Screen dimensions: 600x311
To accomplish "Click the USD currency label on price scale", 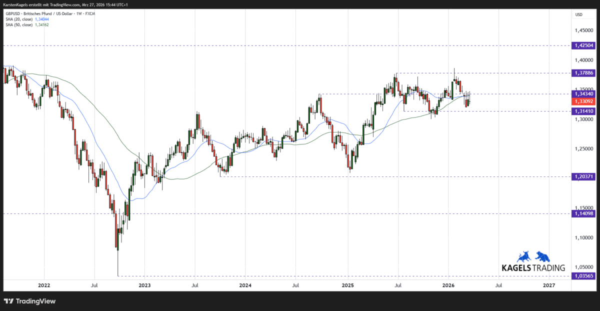I will click(x=578, y=14).
